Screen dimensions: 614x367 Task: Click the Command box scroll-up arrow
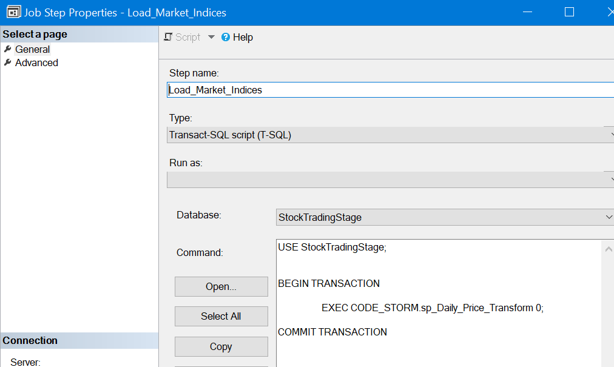click(x=608, y=249)
